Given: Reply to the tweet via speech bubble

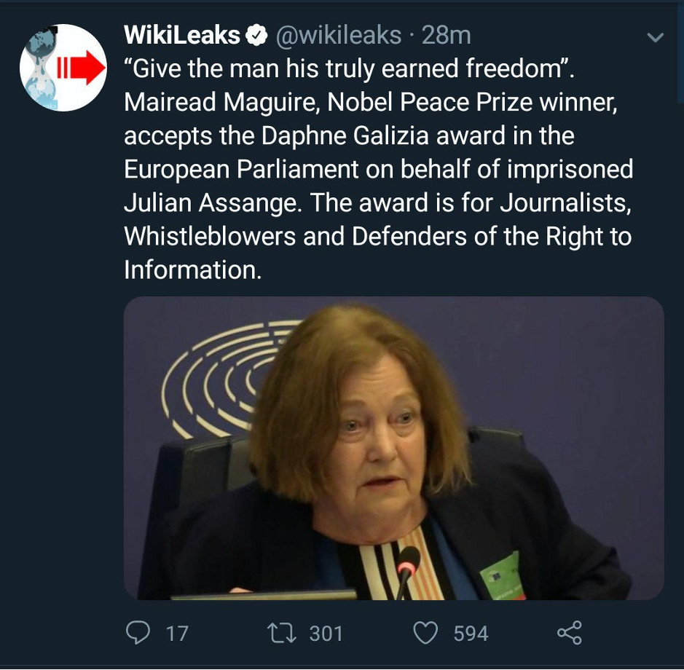Looking at the screenshot, I should pos(138,632).
